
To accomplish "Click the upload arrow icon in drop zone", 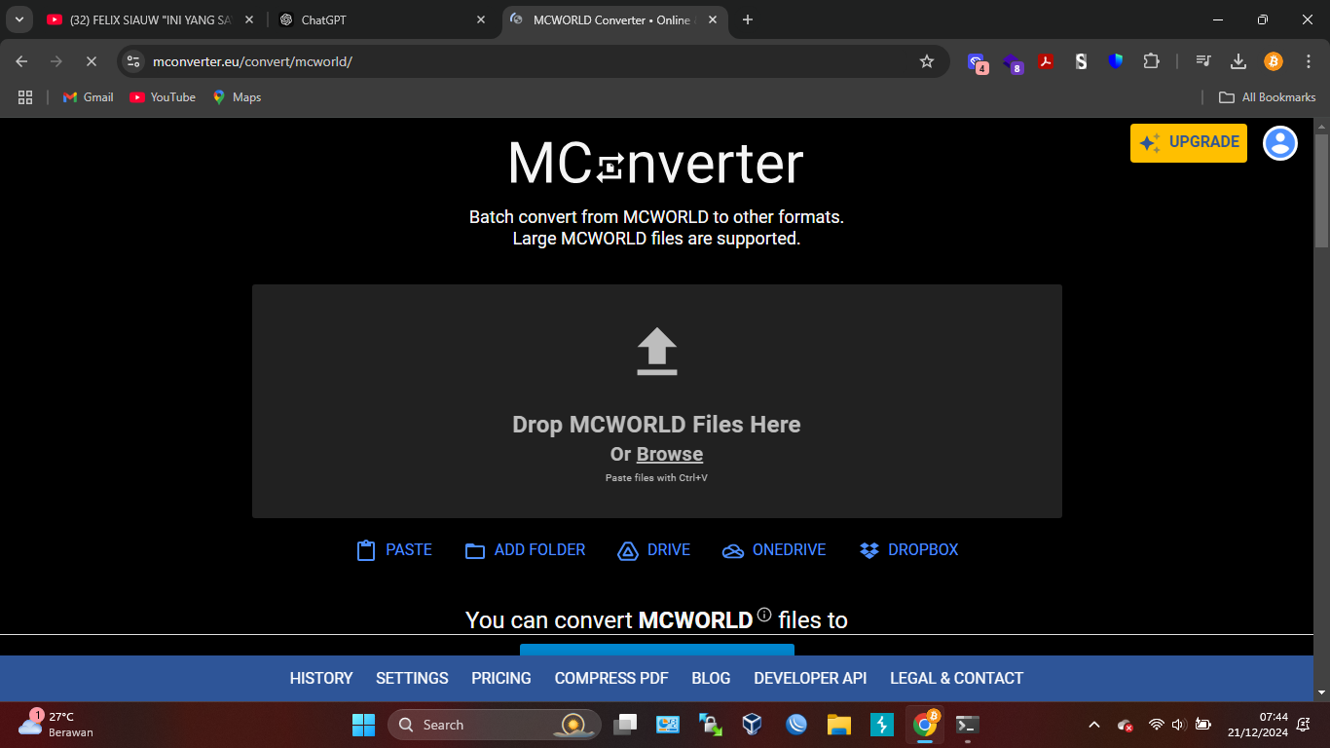I will [x=656, y=352].
